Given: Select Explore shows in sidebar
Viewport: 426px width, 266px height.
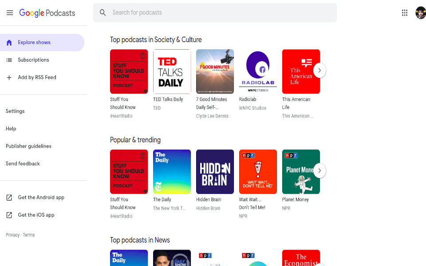Looking at the screenshot, I should [x=42, y=43].
